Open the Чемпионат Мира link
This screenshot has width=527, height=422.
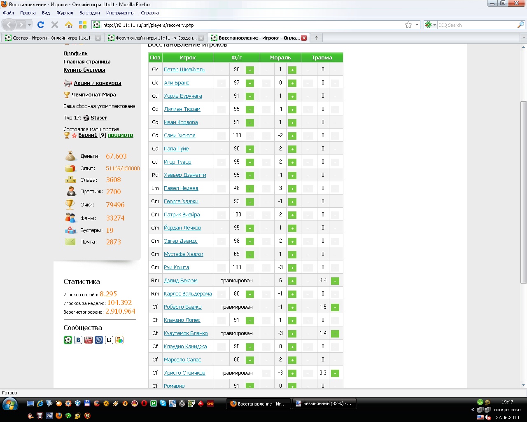click(x=94, y=95)
